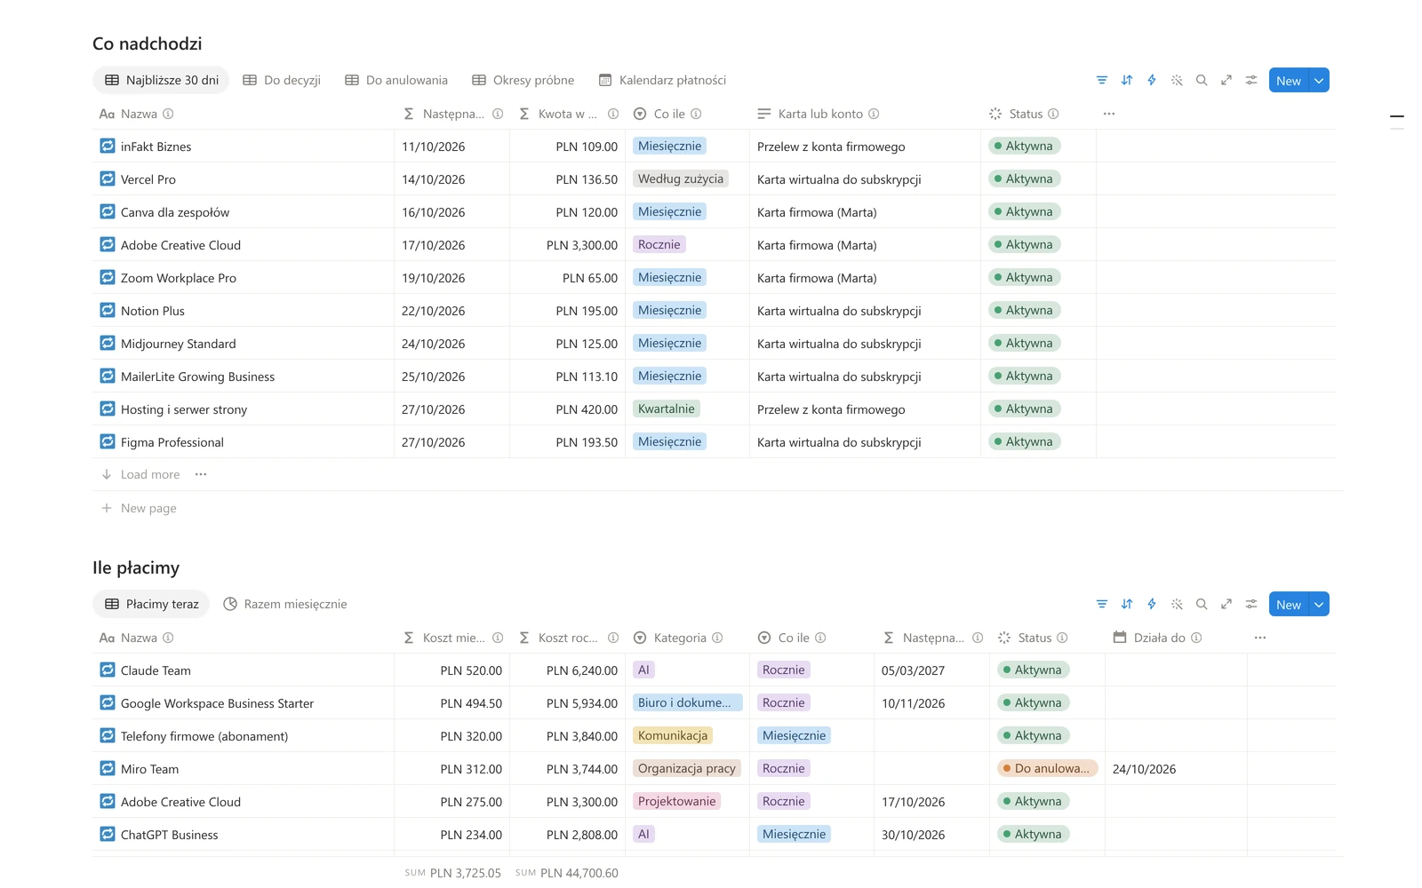Click AI sparkle icon in Co nadchodzi toolbar

coord(1177,80)
